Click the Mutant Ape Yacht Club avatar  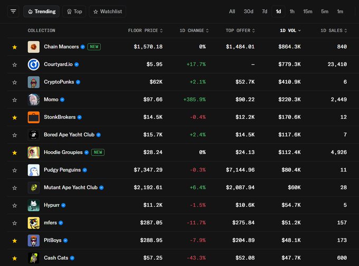point(34,188)
